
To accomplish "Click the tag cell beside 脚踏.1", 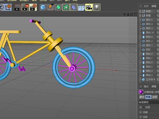I will 158,11.
